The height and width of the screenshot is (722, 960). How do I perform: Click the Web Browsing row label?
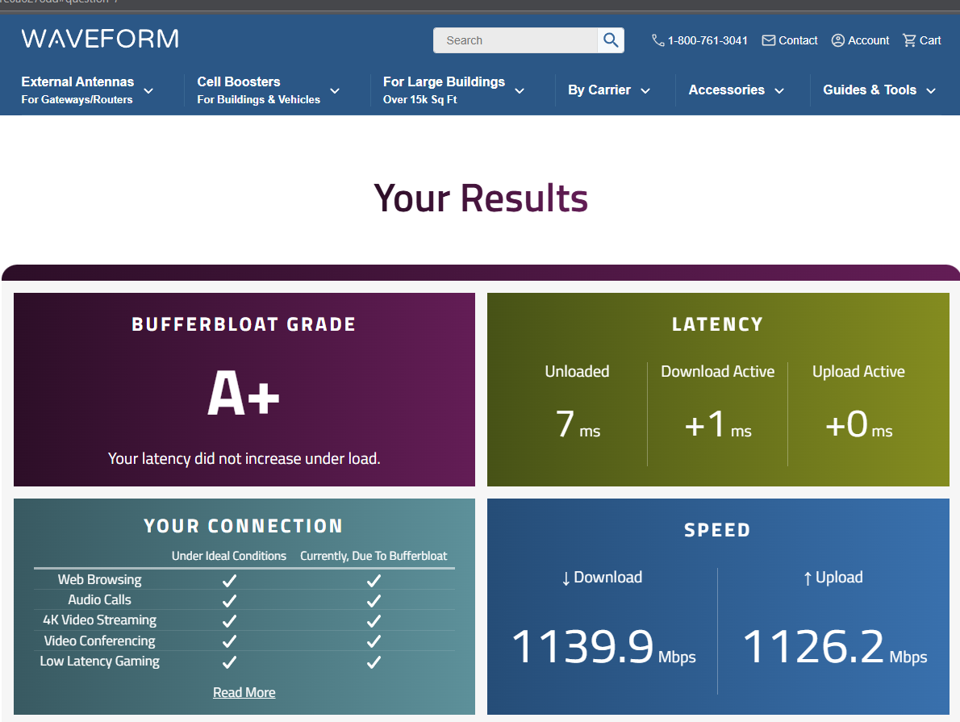pos(100,579)
